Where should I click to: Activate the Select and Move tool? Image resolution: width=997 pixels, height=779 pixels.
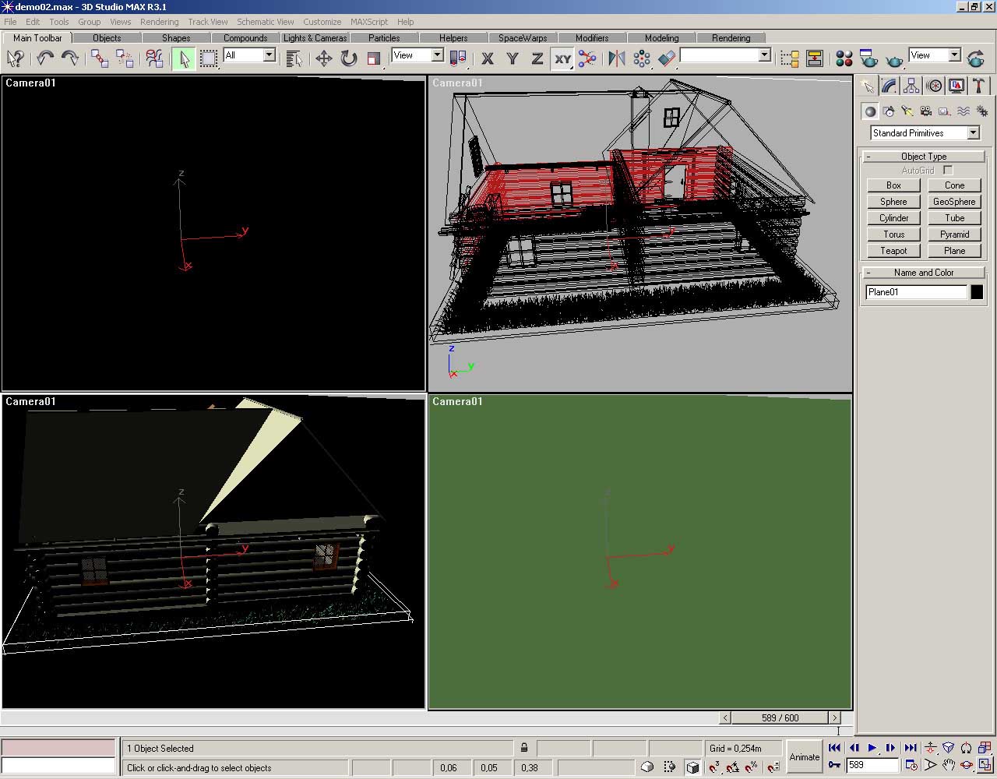tap(323, 58)
